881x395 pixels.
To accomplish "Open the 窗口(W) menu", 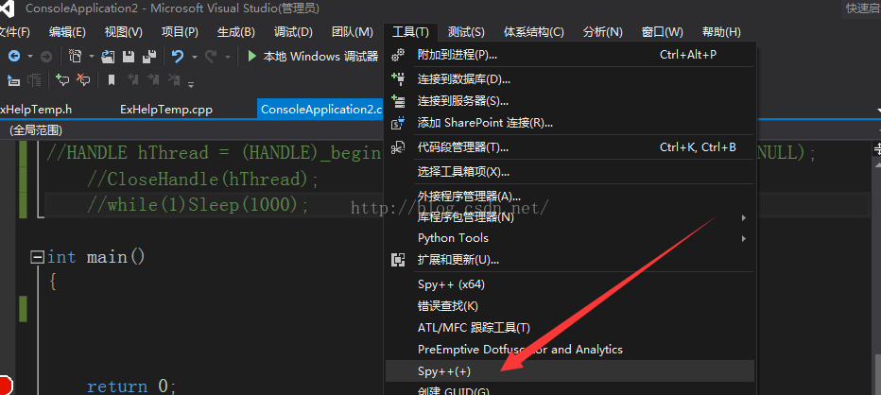I will pyautogui.click(x=663, y=32).
